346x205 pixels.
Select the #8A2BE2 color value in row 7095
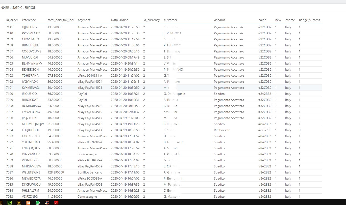(265, 124)
